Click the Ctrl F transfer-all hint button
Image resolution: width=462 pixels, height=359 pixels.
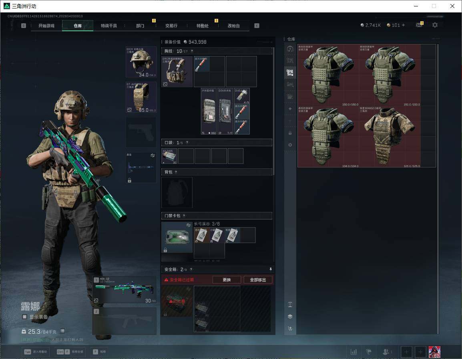tap(70, 352)
